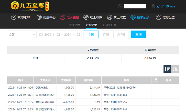
Task: Click the 备注 column header
Action: click(x=156, y=80)
